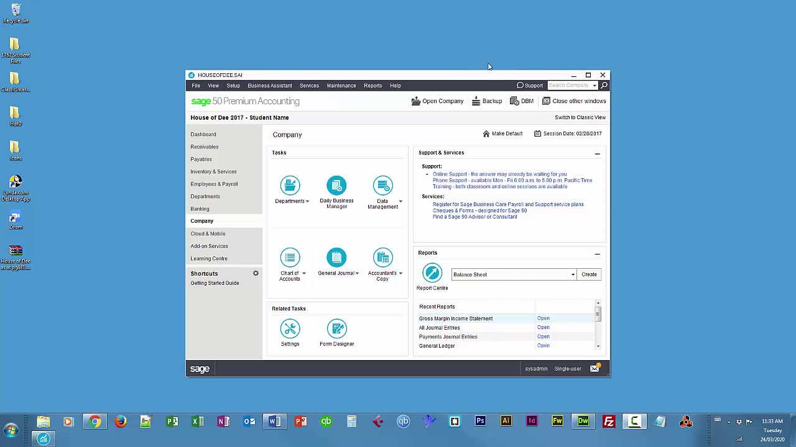The image size is (796, 447).
Task: Select the Banking module
Action: pos(200,209)
